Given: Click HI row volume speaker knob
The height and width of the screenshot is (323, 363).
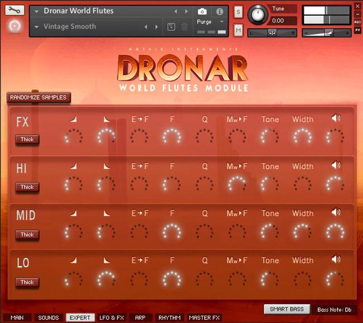Looking at the screenshot, I should coord(335,183).
